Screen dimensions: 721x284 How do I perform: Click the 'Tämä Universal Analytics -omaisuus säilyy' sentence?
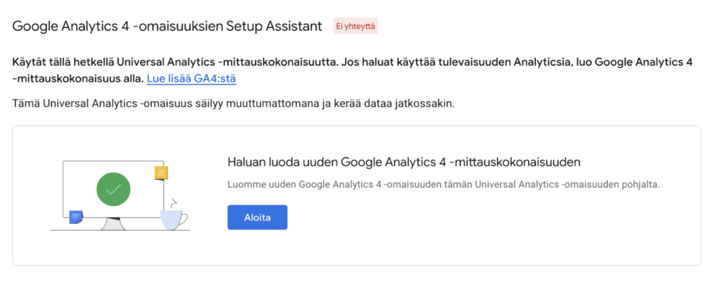234,104
